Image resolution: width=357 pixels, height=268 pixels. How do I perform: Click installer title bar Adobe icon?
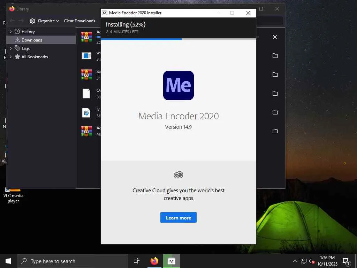click(x=105, y=13)
